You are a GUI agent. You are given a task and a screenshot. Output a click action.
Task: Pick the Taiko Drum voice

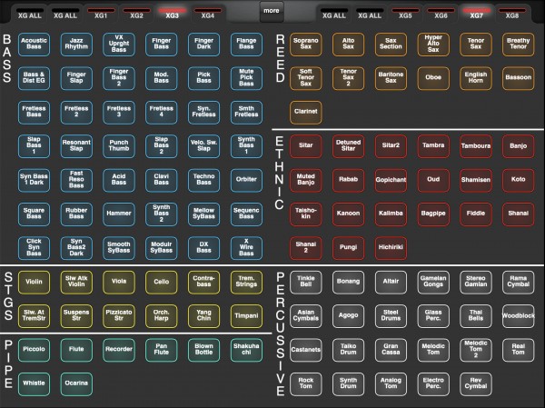pos(348,350)
